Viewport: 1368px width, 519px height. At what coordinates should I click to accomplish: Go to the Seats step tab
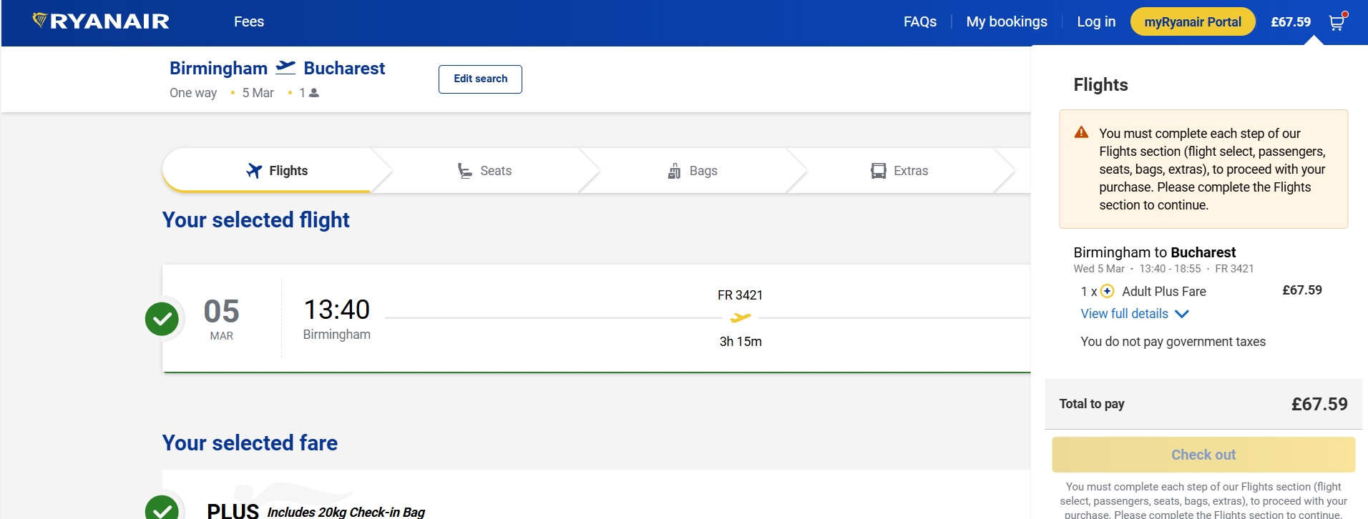[x=485, y=171]
